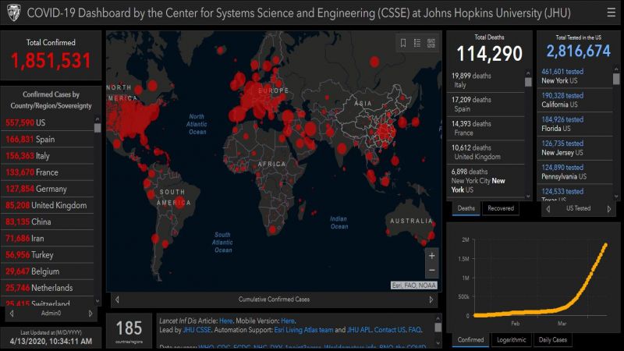Switch to the Recovered tab
Image resolution: width=624 pixels, height=351 pixels.
(x=501, y=208)
